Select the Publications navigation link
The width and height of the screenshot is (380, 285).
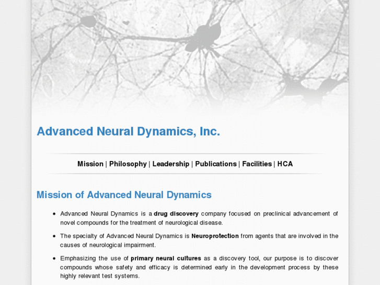[216, 164]
